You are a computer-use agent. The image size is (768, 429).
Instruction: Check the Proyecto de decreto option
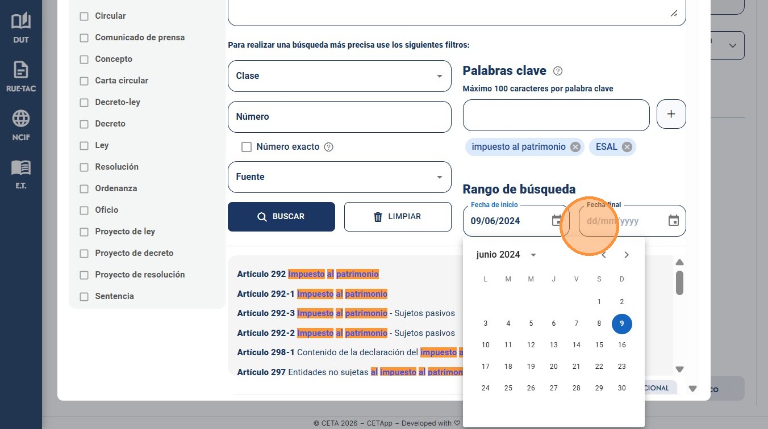pos(84,254)
